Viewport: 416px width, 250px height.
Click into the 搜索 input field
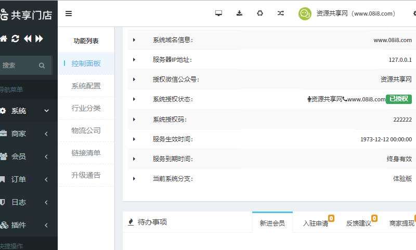pyautogui.click(x=26, y=65)
